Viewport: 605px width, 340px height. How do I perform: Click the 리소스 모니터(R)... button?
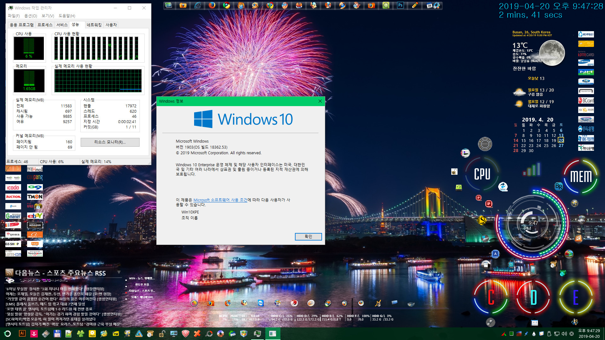pyautogui.click(x=110, y=142)
